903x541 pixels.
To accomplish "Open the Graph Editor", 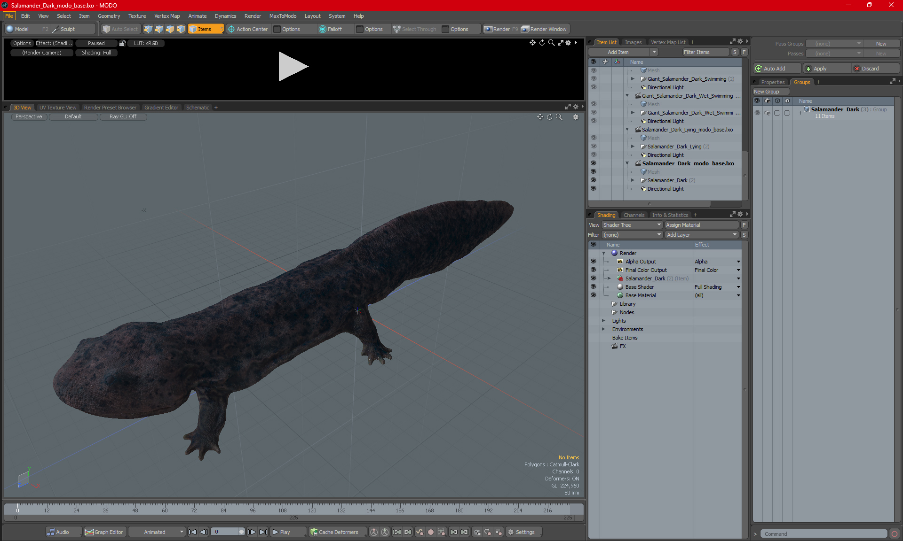I will point(104,532).
